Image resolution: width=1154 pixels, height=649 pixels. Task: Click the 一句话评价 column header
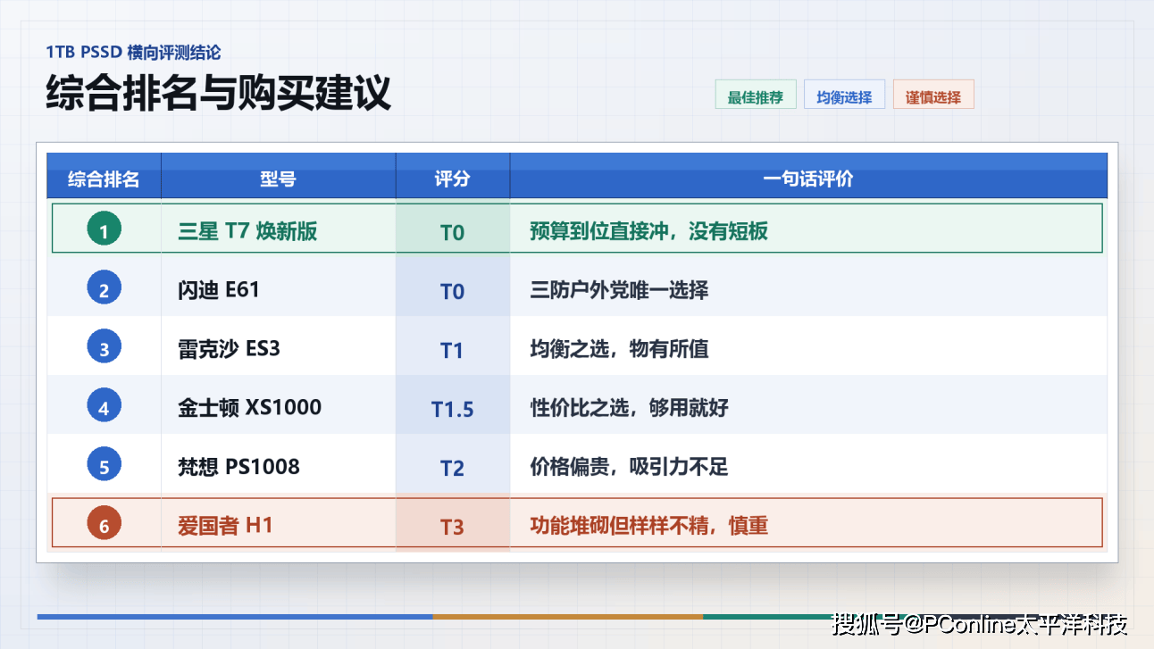coord(808,176)
